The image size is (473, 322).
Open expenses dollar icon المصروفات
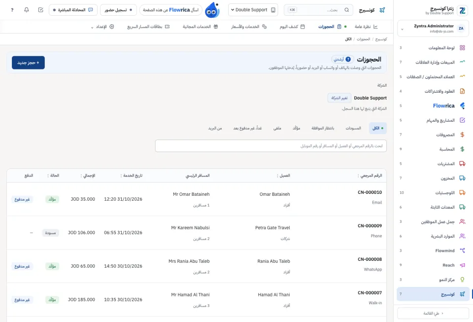pyautogui.click(x=462, y=135)
